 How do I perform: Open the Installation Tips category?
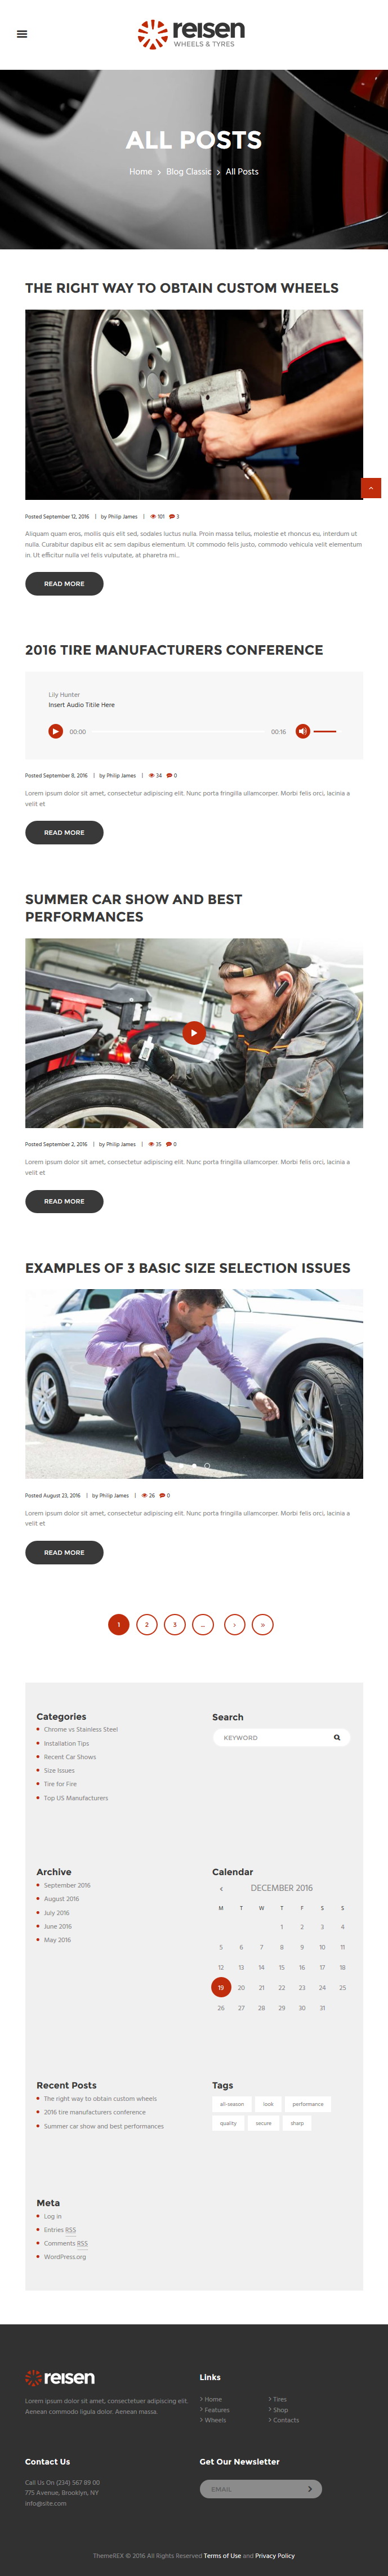(x=66, y=1743)
